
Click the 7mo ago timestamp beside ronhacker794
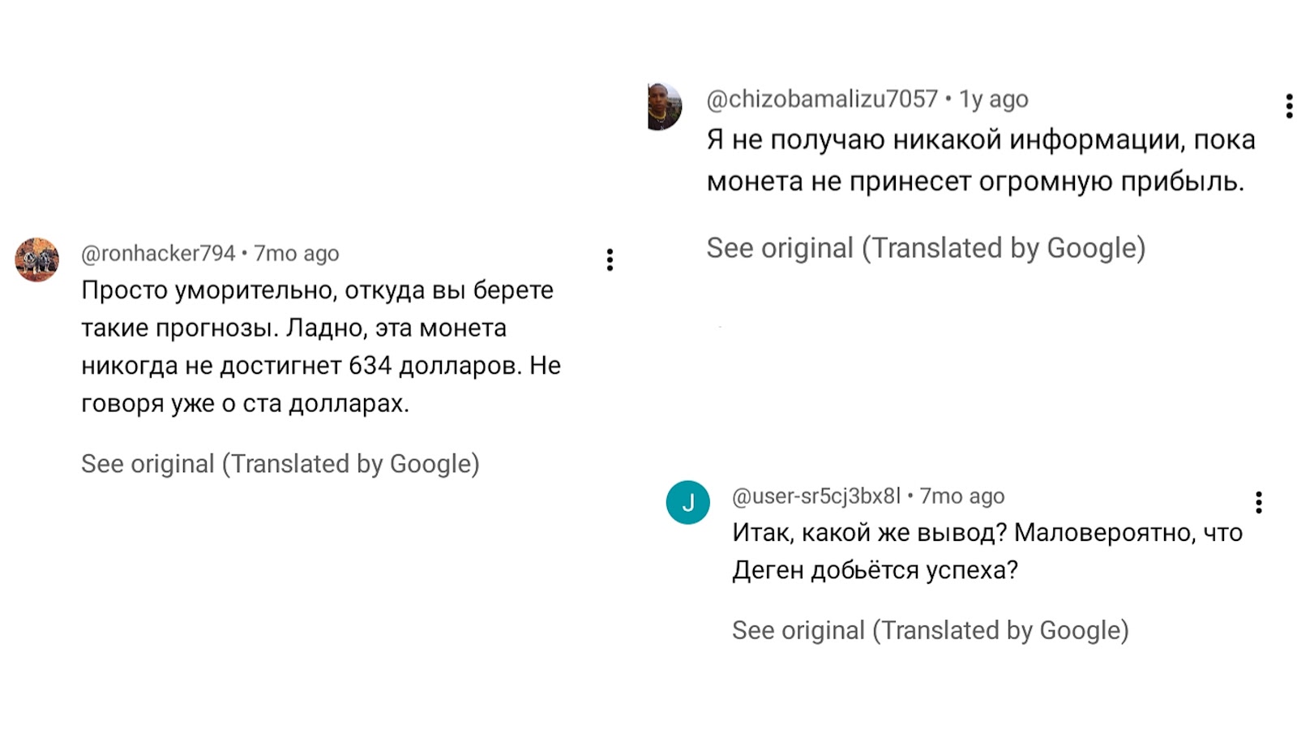(297, 253)
